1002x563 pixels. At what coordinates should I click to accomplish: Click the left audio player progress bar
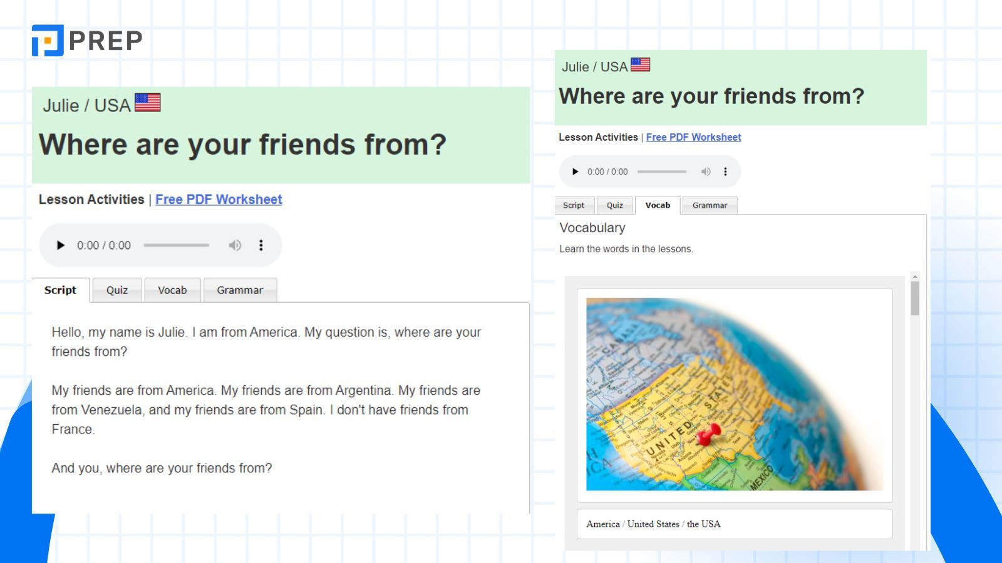click(176, 245)
